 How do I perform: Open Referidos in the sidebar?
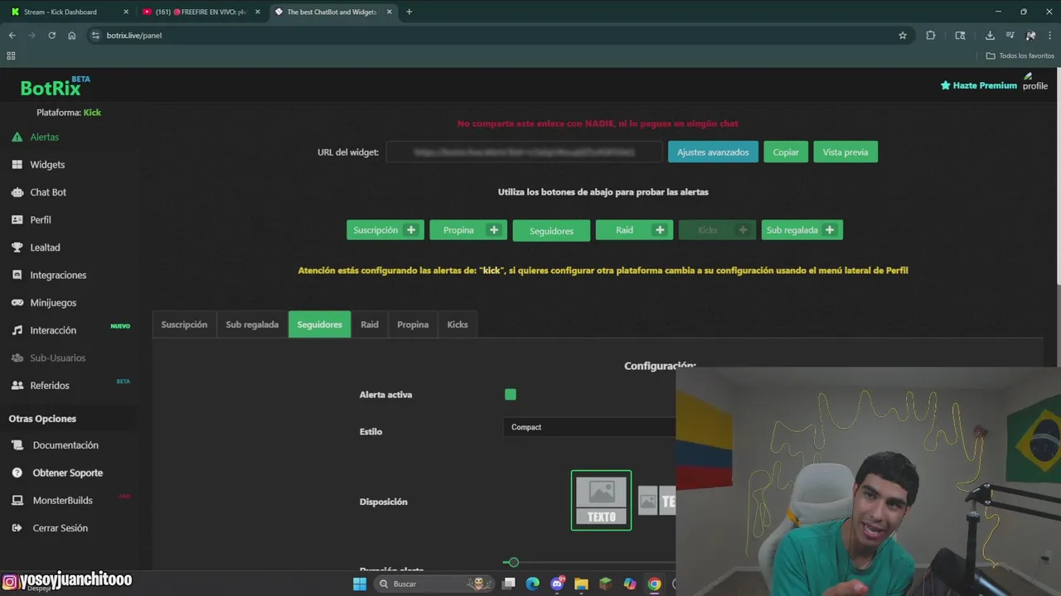point(50,385)
